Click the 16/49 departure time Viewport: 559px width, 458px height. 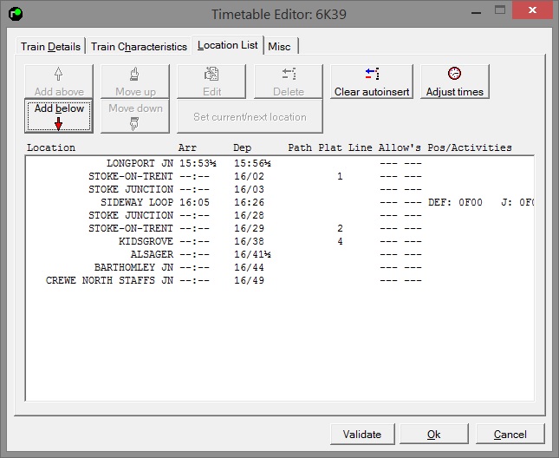pyautogui.click(x=249, y=280)
